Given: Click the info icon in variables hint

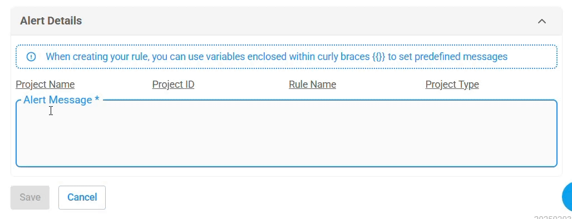Looking at the screenshot, I should pyautogui.click(x=31, y=57).
